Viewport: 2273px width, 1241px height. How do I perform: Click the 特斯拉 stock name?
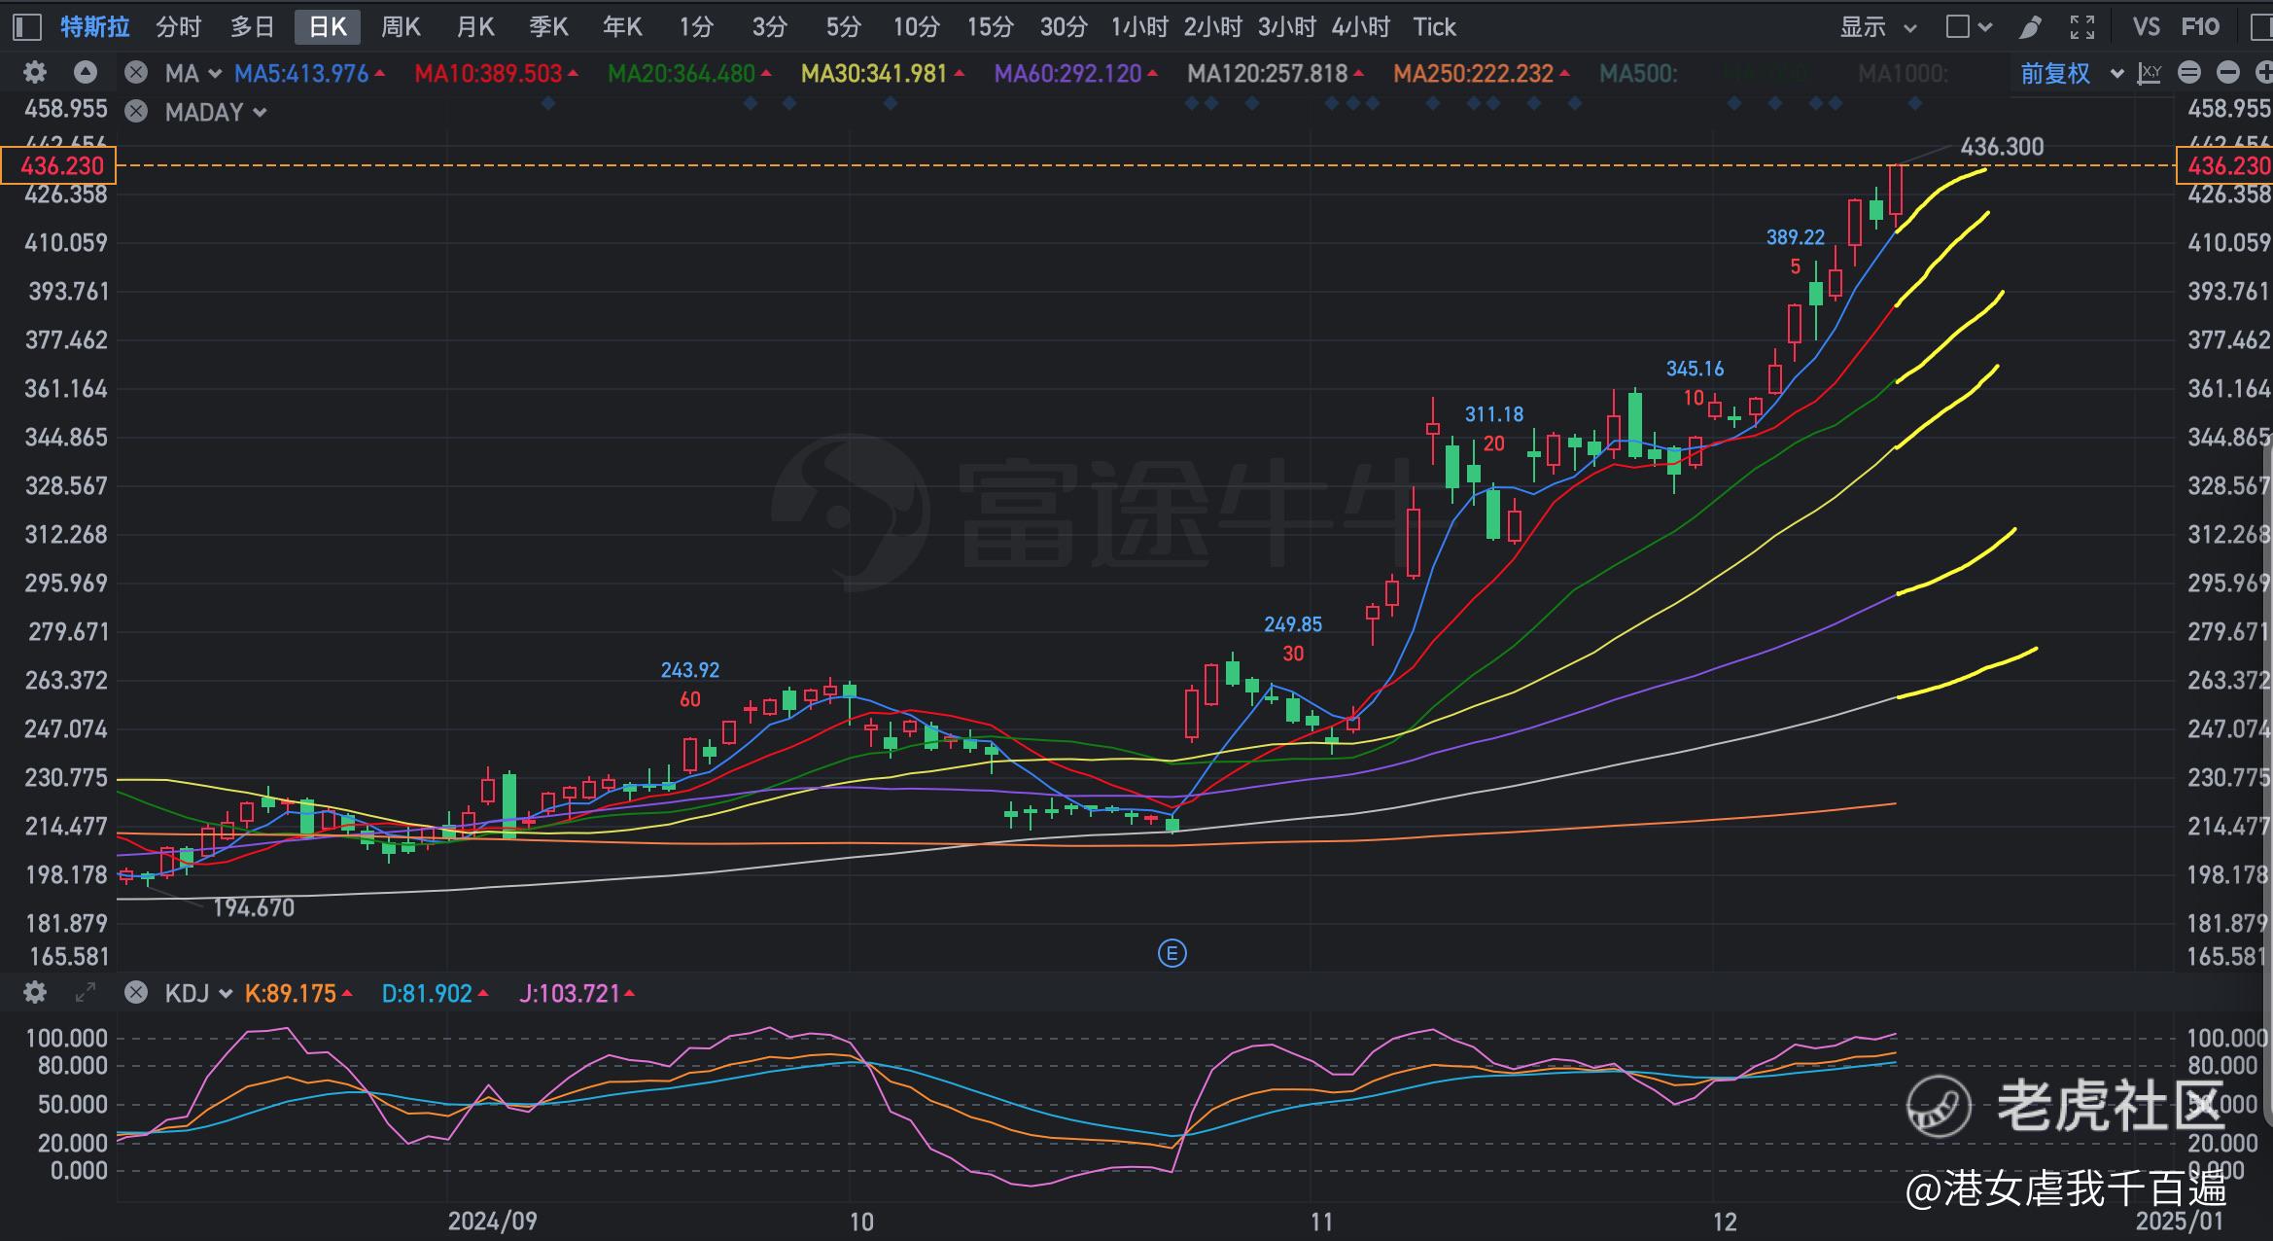click(x=94, y=27)
